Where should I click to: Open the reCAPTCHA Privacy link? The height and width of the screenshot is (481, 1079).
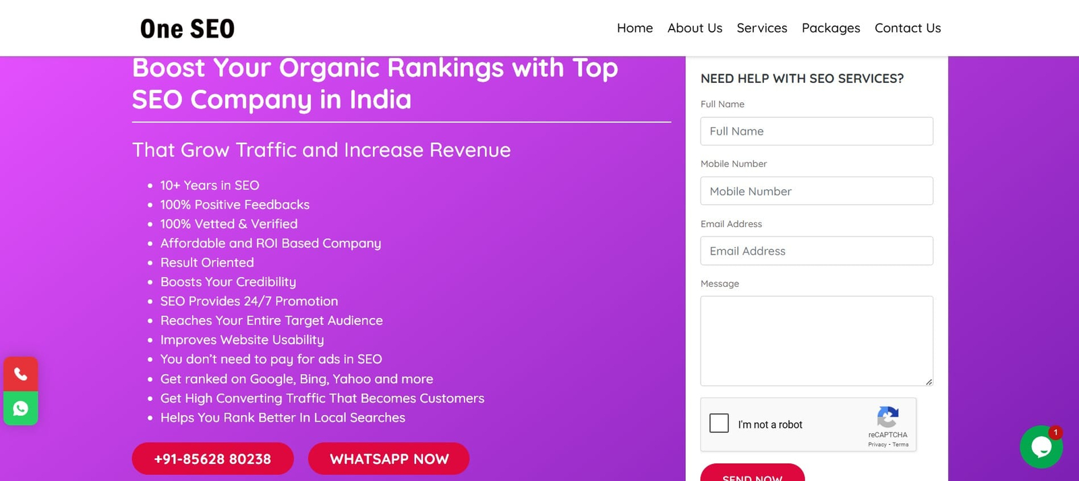(x=877, y=445)
